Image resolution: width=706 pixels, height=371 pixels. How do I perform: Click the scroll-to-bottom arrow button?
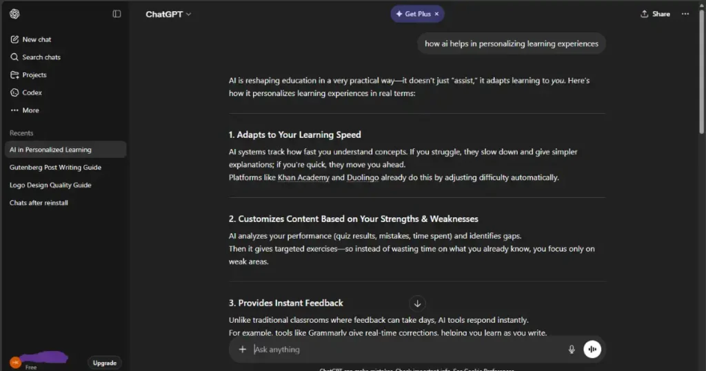pyautogui.click(x=417, y=303)
